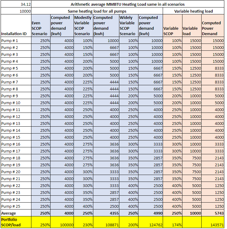Click the 'Pump # 18' row label
This screenshot has height=229, width=227.
click(16, 158)
